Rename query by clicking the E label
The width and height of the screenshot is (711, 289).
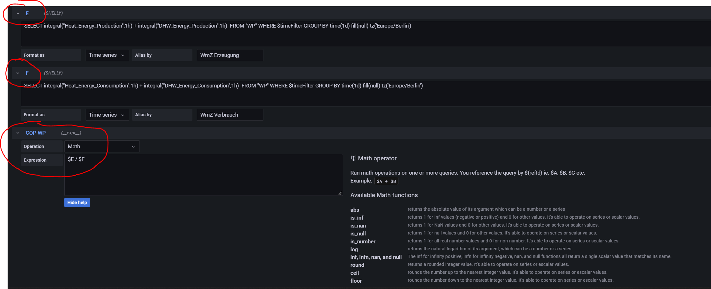pos(27,13)
